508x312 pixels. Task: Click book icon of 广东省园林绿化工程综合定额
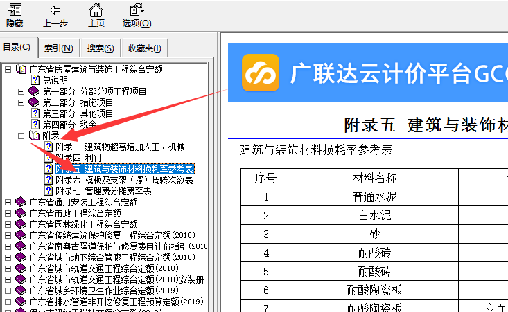tap(21, 224)
